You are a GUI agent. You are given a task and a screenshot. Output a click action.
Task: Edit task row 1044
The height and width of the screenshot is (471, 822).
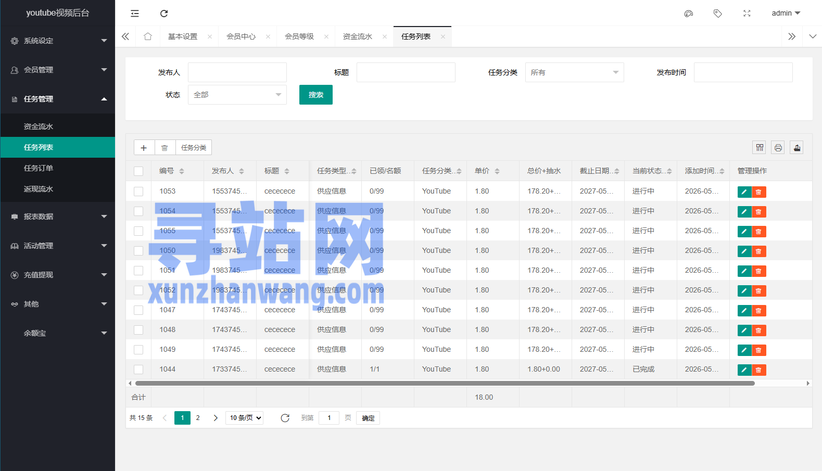pos(744,370)
